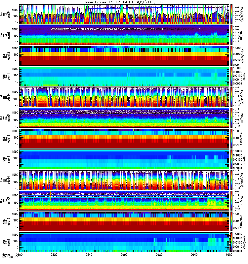Click the tha fbk scm1 spectrogram panel
This screenshot has width=248, height=264.
(x=124, y=77)
